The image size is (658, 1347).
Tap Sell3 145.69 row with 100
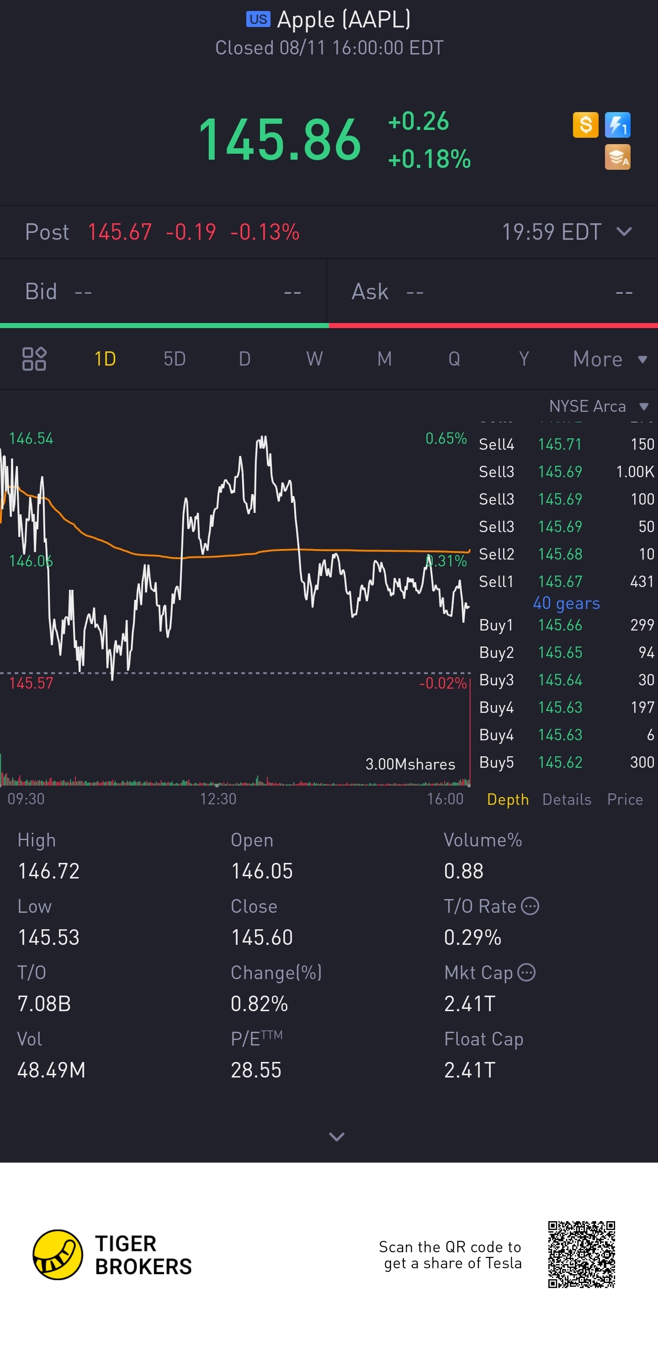(566, 499)
